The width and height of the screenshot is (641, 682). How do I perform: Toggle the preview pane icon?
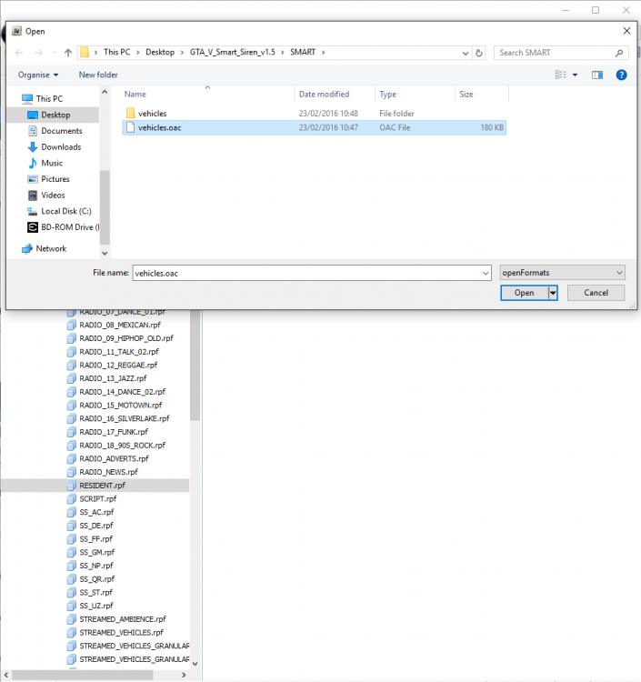coord(597,75)
